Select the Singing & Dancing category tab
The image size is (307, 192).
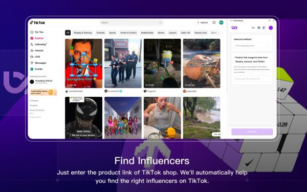(x=82, y=33)
